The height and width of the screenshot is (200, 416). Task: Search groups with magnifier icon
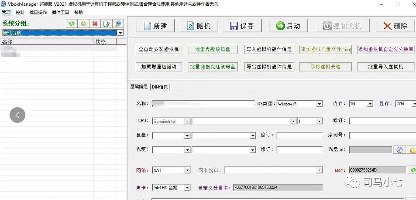118,24
